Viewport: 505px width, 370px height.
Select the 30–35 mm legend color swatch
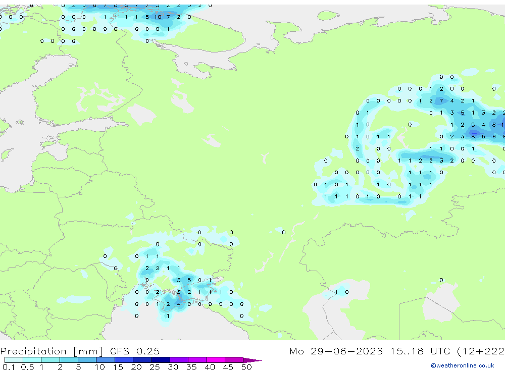(179, 360)
